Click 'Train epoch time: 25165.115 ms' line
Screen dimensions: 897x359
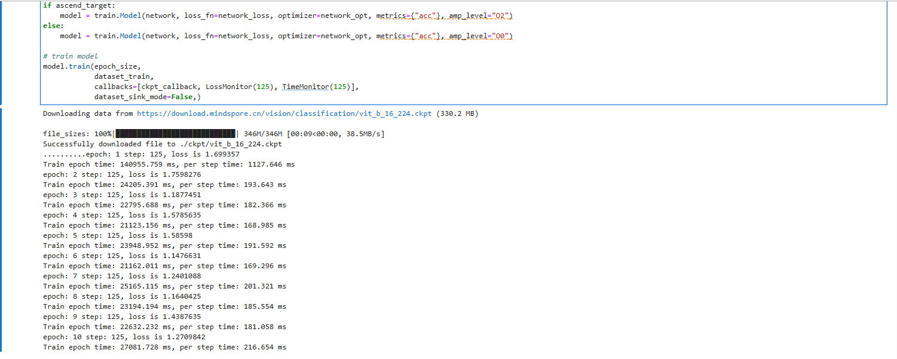164,286
